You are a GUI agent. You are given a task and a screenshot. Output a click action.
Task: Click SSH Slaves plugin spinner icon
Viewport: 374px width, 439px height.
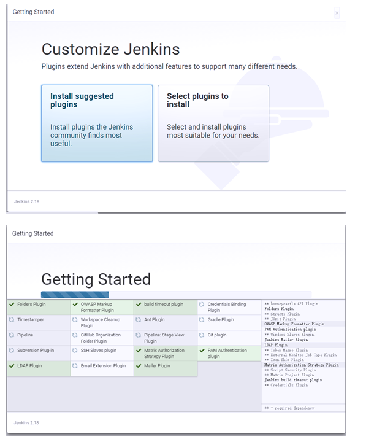[75, 351]
